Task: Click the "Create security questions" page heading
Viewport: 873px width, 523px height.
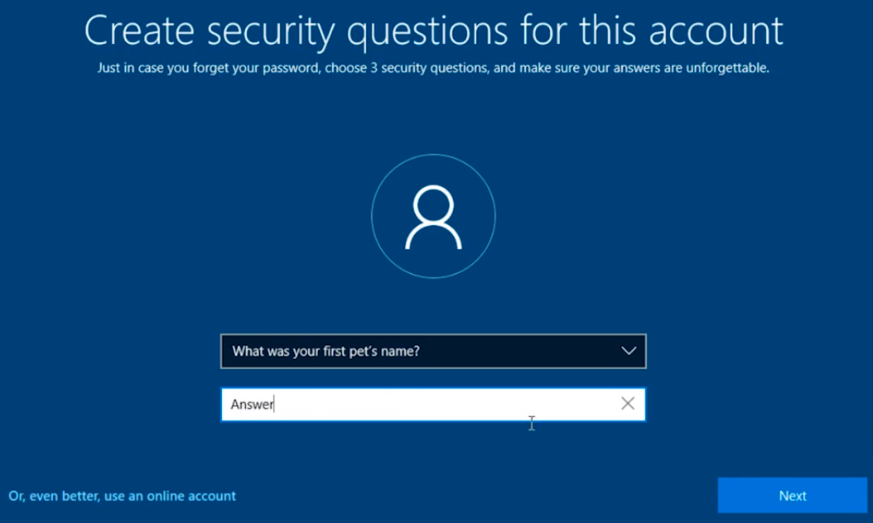Action: pos(433,31)
